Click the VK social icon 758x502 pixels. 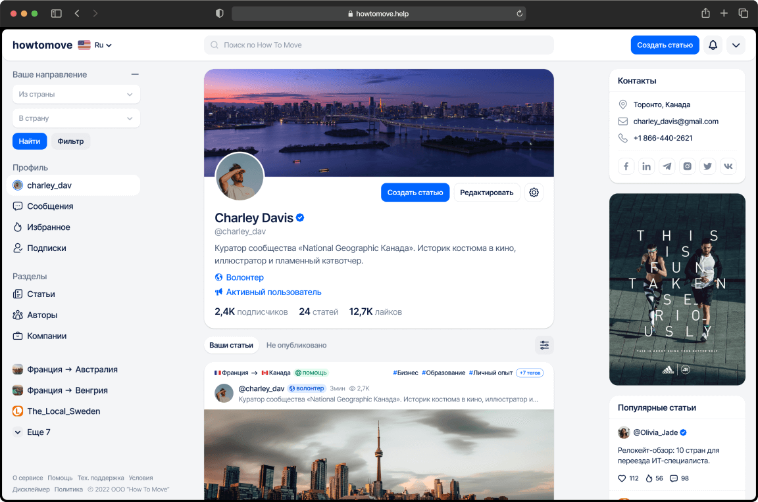[x=728, y=166]
